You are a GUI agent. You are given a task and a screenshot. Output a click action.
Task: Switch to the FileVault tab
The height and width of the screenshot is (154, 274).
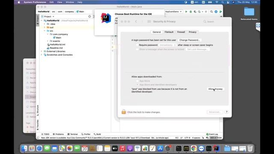click(169, 32)
